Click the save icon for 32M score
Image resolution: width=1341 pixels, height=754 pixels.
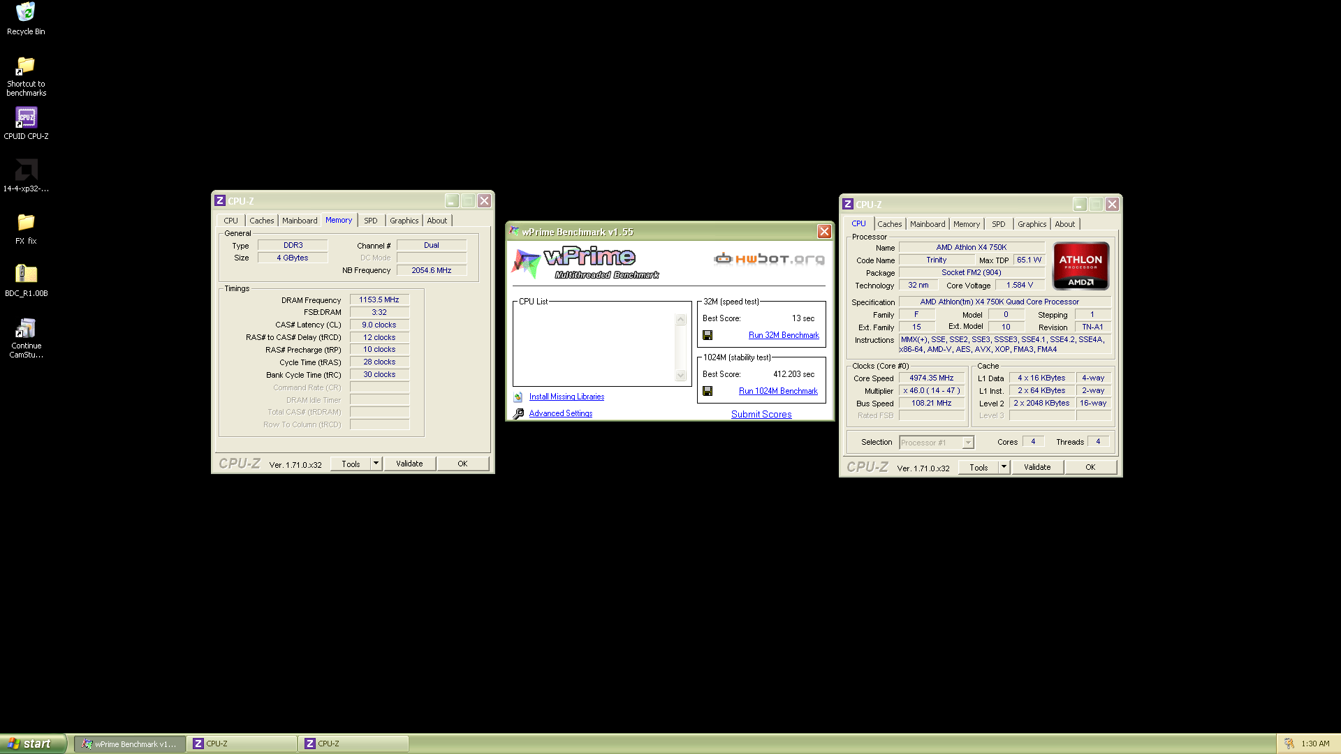708,335
